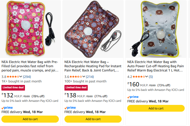Open the 214 reviews link
Image resolution: width=190 pixels, height=126 pixels.
click(90, 76)
